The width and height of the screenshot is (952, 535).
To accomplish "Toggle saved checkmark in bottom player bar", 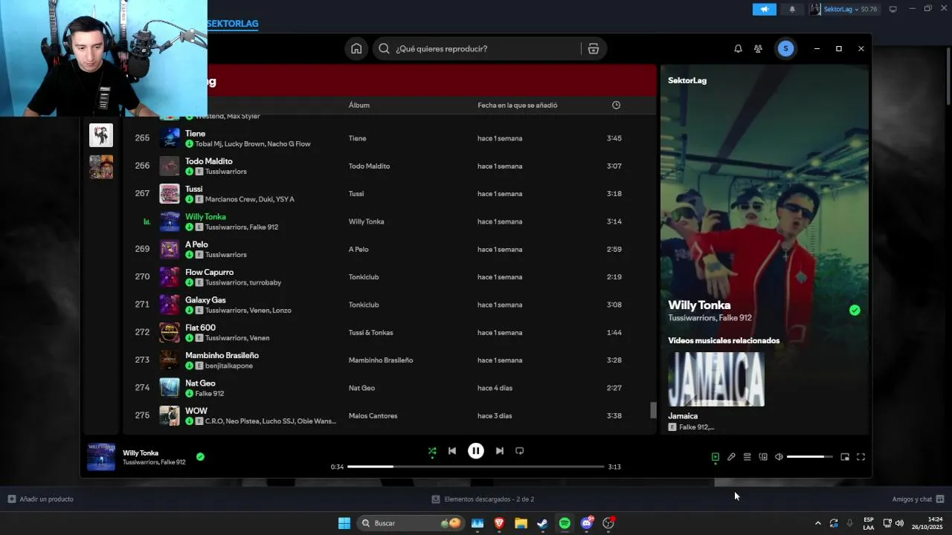I will [x=200, y=457].
